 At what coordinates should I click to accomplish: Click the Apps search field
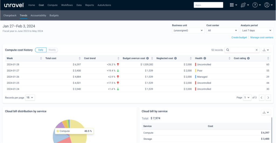[x=208, y=5]
